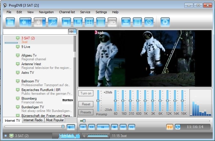
Task: Open the Navigation menu
Action: coord(46,12)
